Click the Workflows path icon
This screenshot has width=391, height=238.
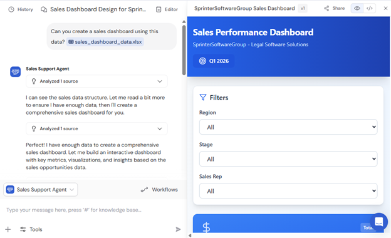tap(144, 190)
